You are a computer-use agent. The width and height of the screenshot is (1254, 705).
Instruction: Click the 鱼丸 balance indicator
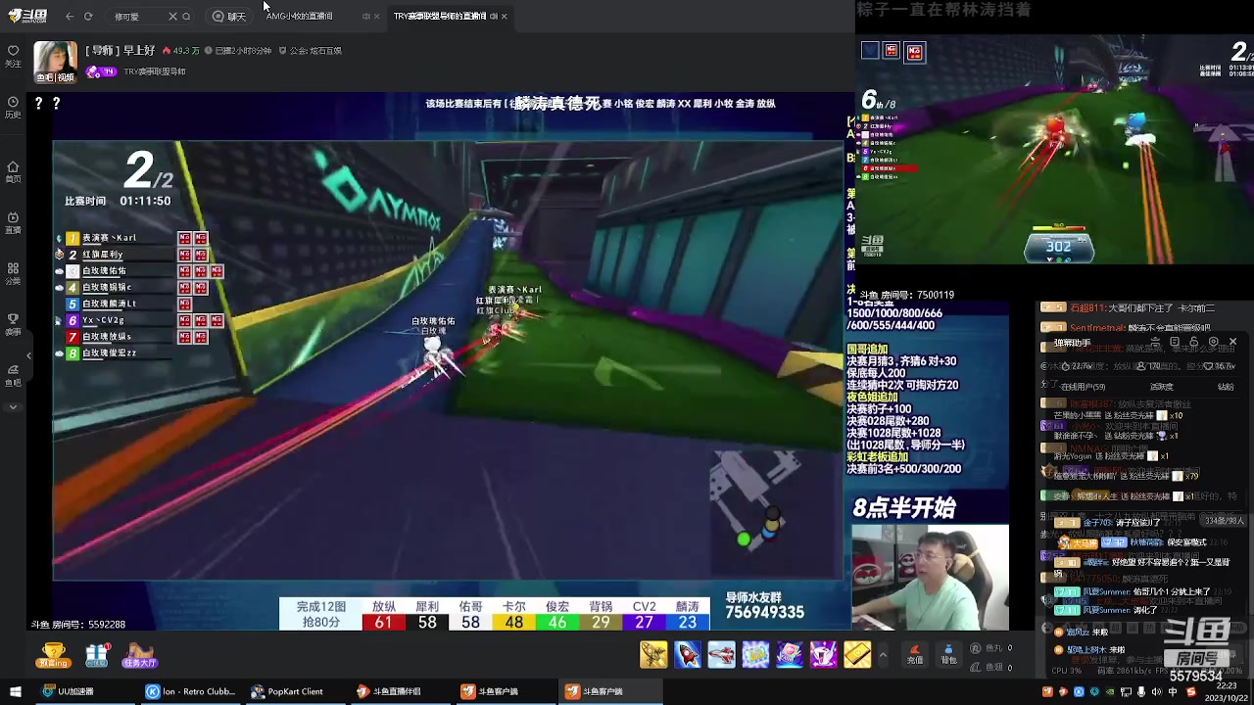pos(993,648)
